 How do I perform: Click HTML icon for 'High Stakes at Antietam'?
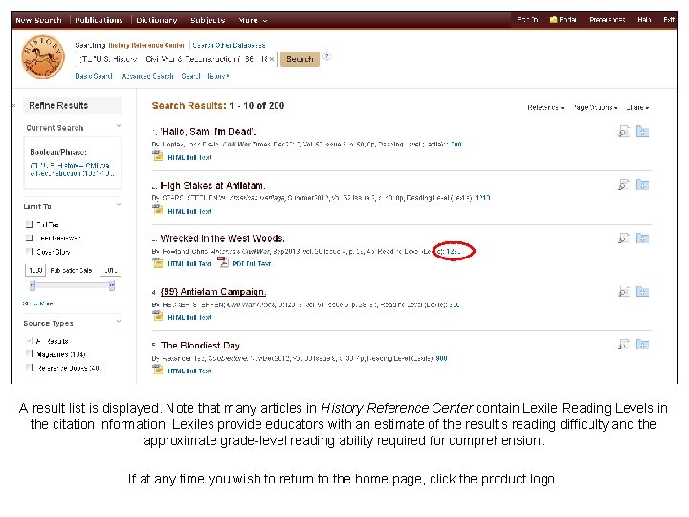coord(158,210)
